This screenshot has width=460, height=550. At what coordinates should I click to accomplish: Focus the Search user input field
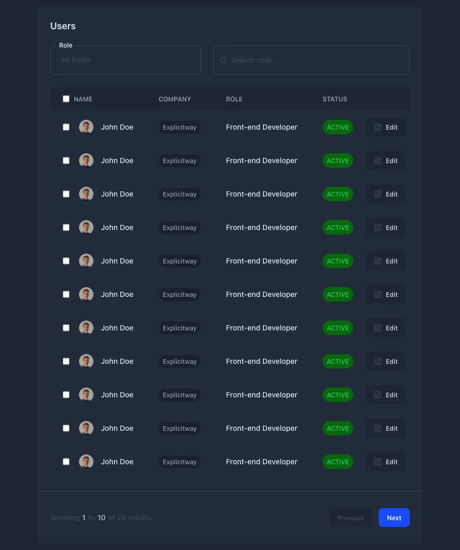[316, 60]
